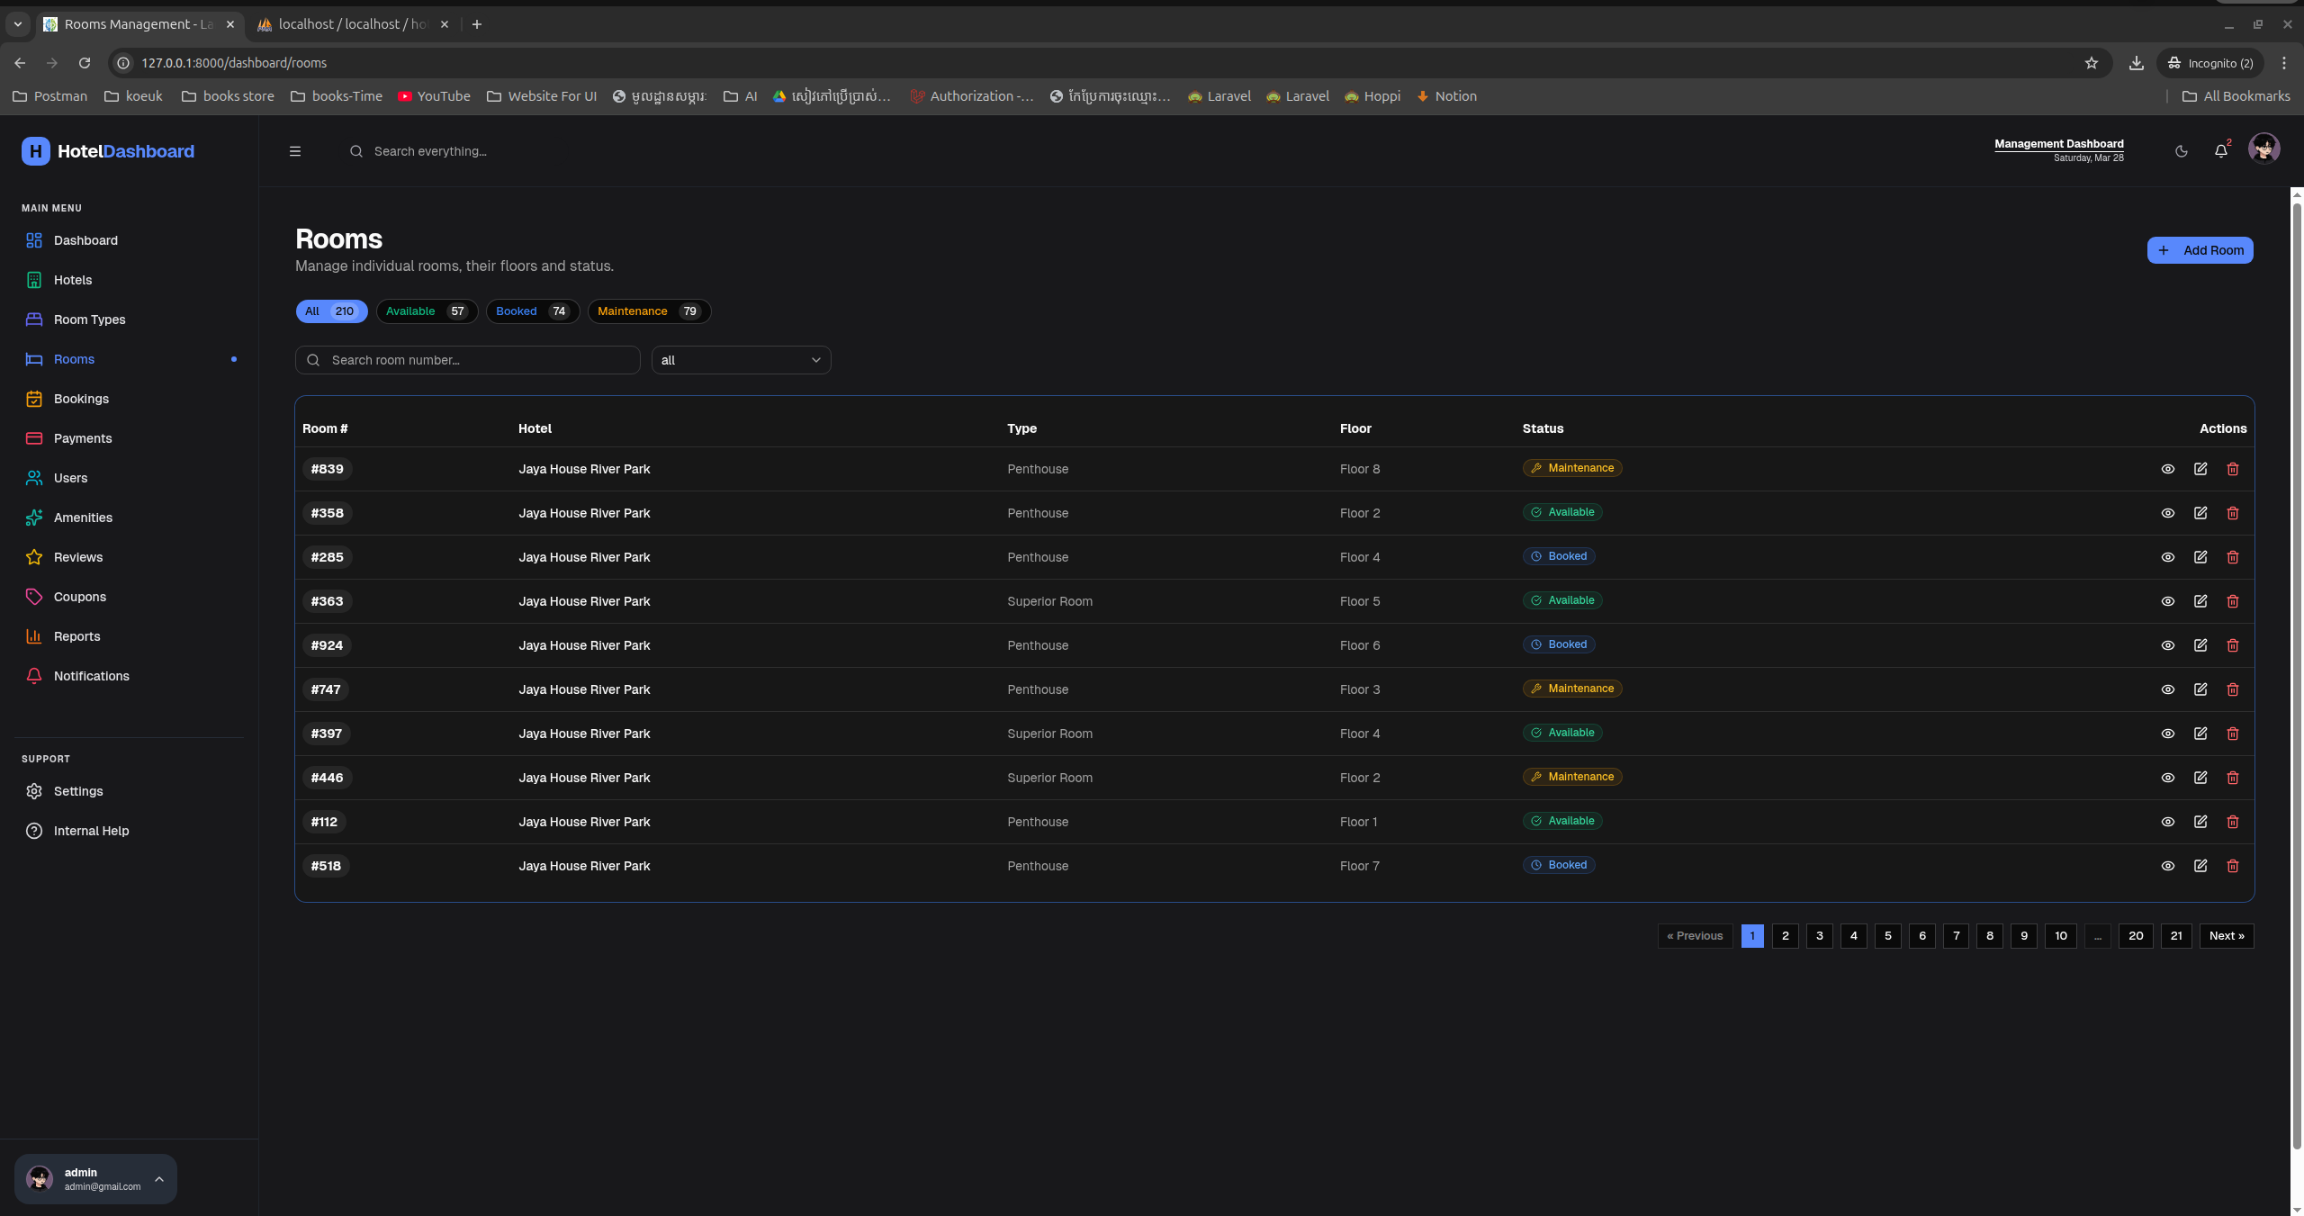
Task: View room #747 with eye icon
Action: coord(2168,689)
